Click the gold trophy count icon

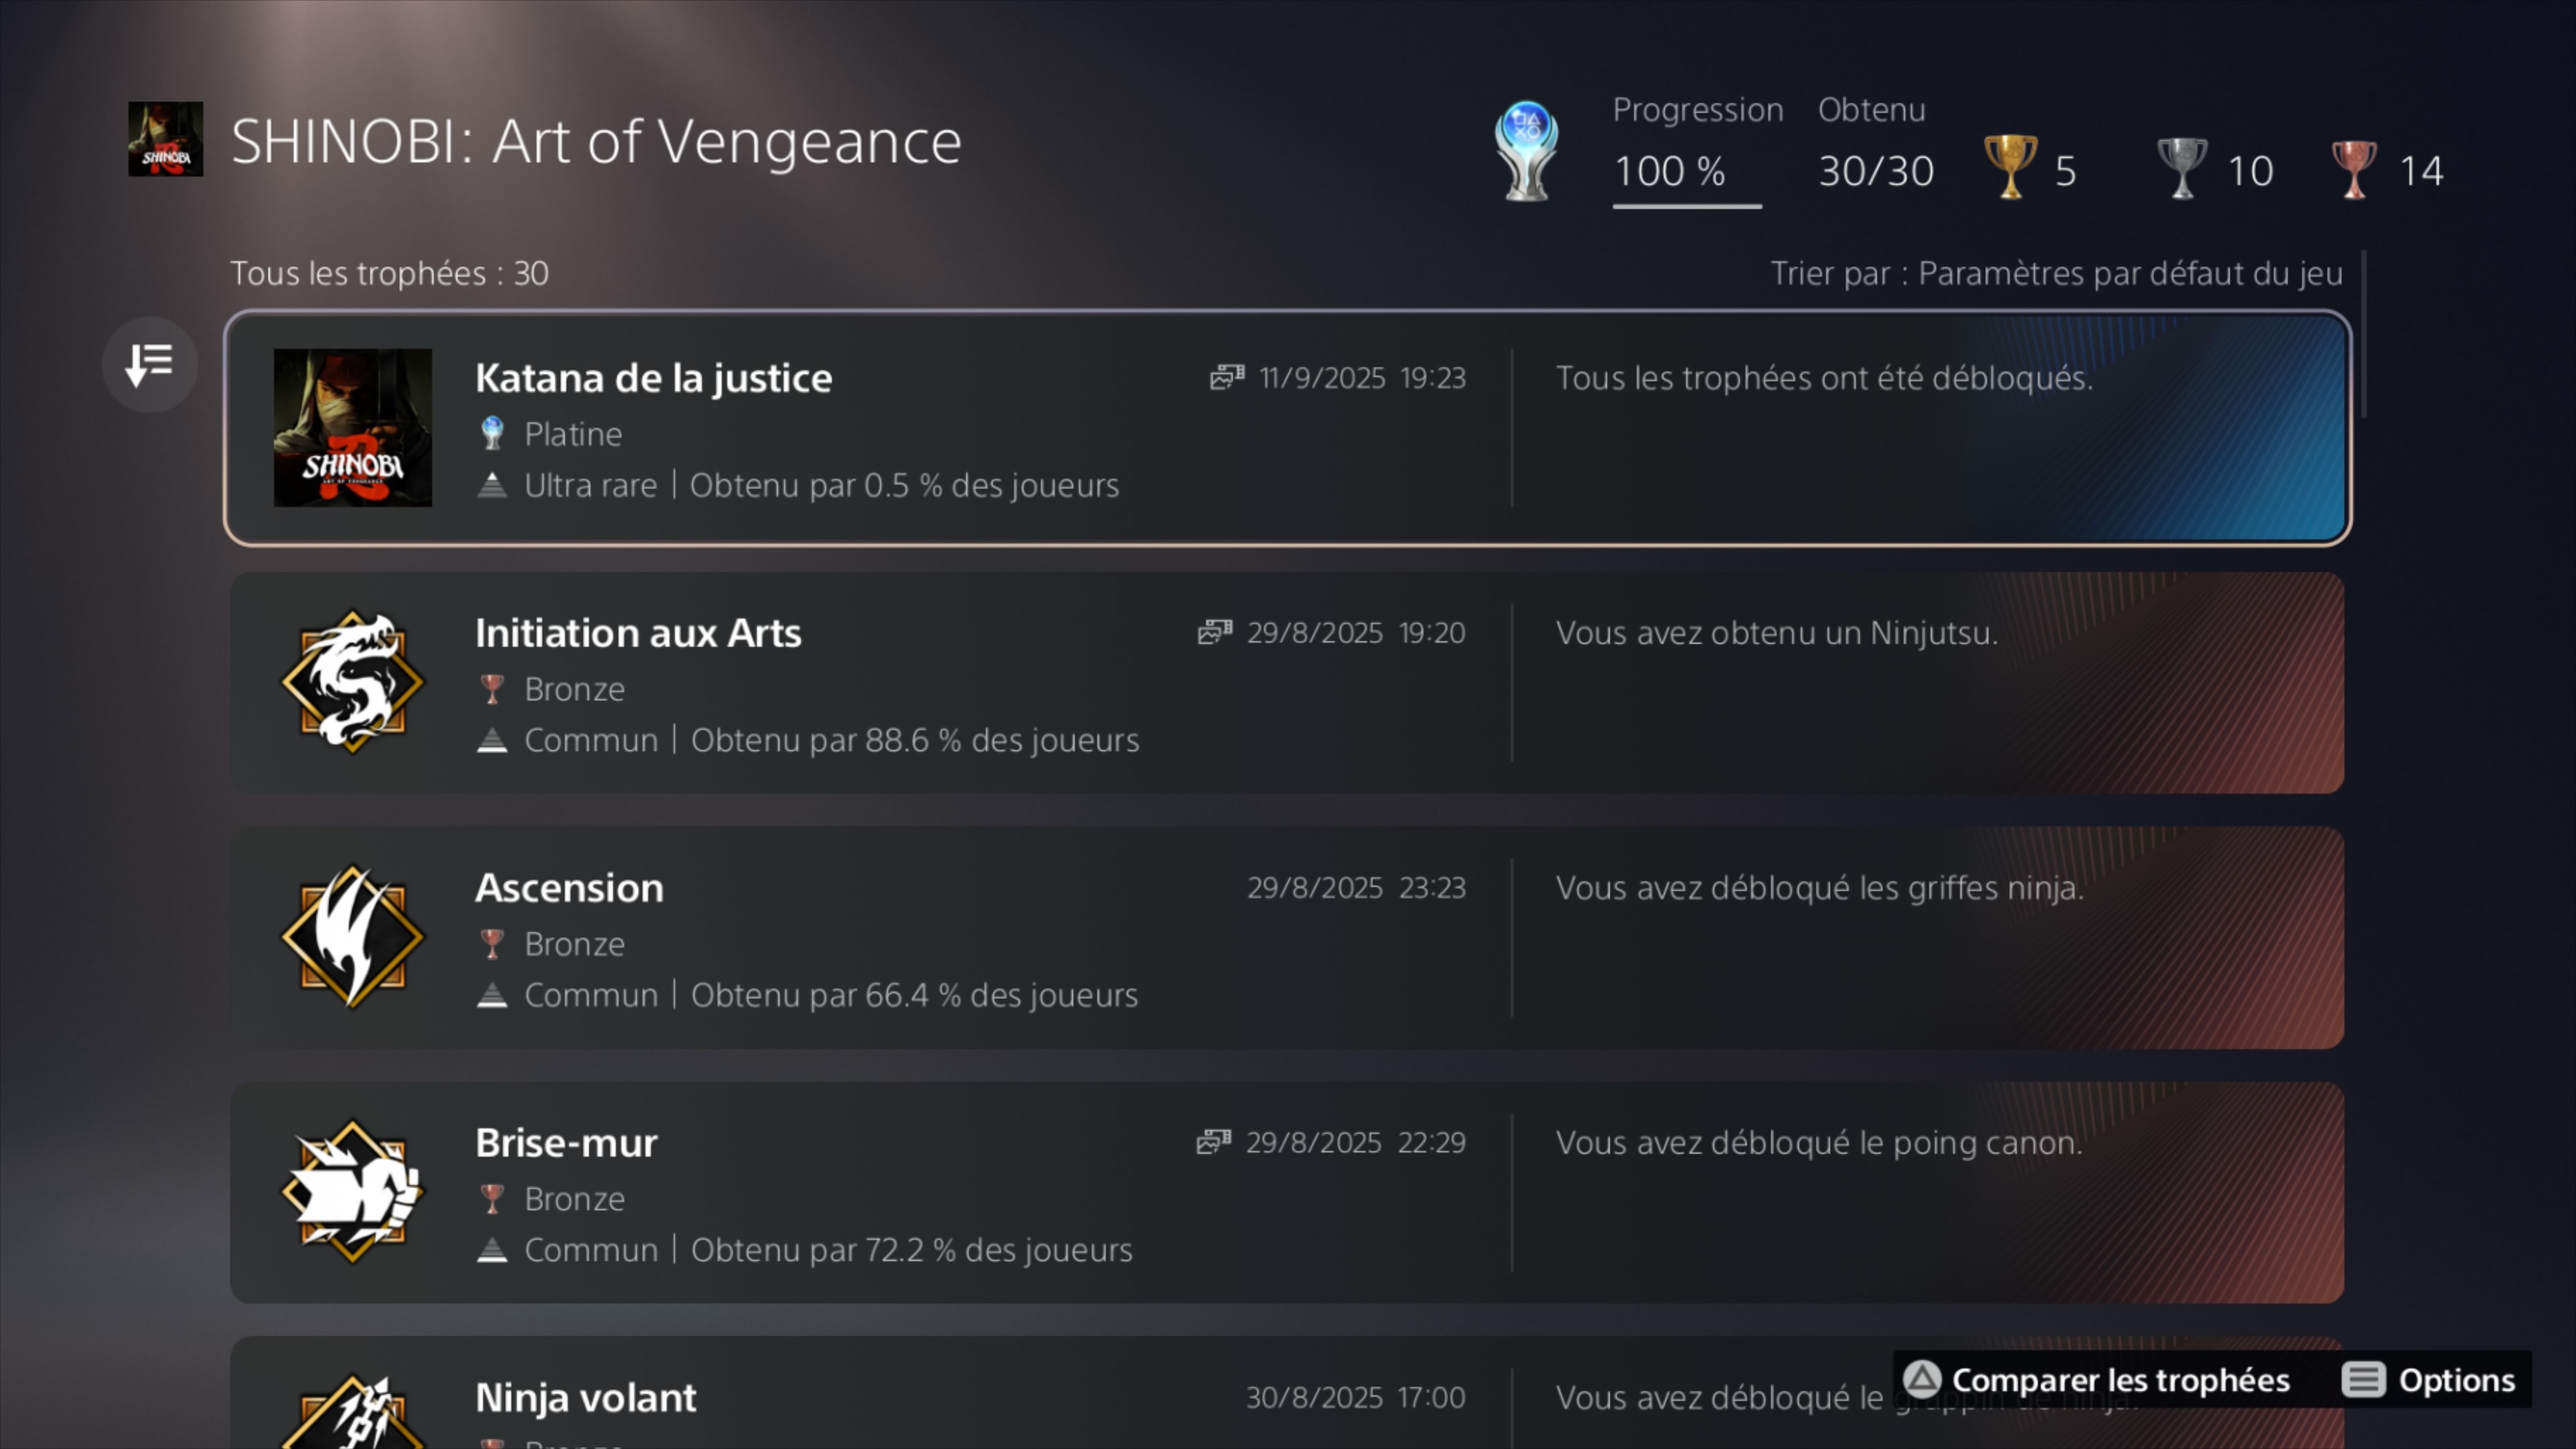point(2010,167)
